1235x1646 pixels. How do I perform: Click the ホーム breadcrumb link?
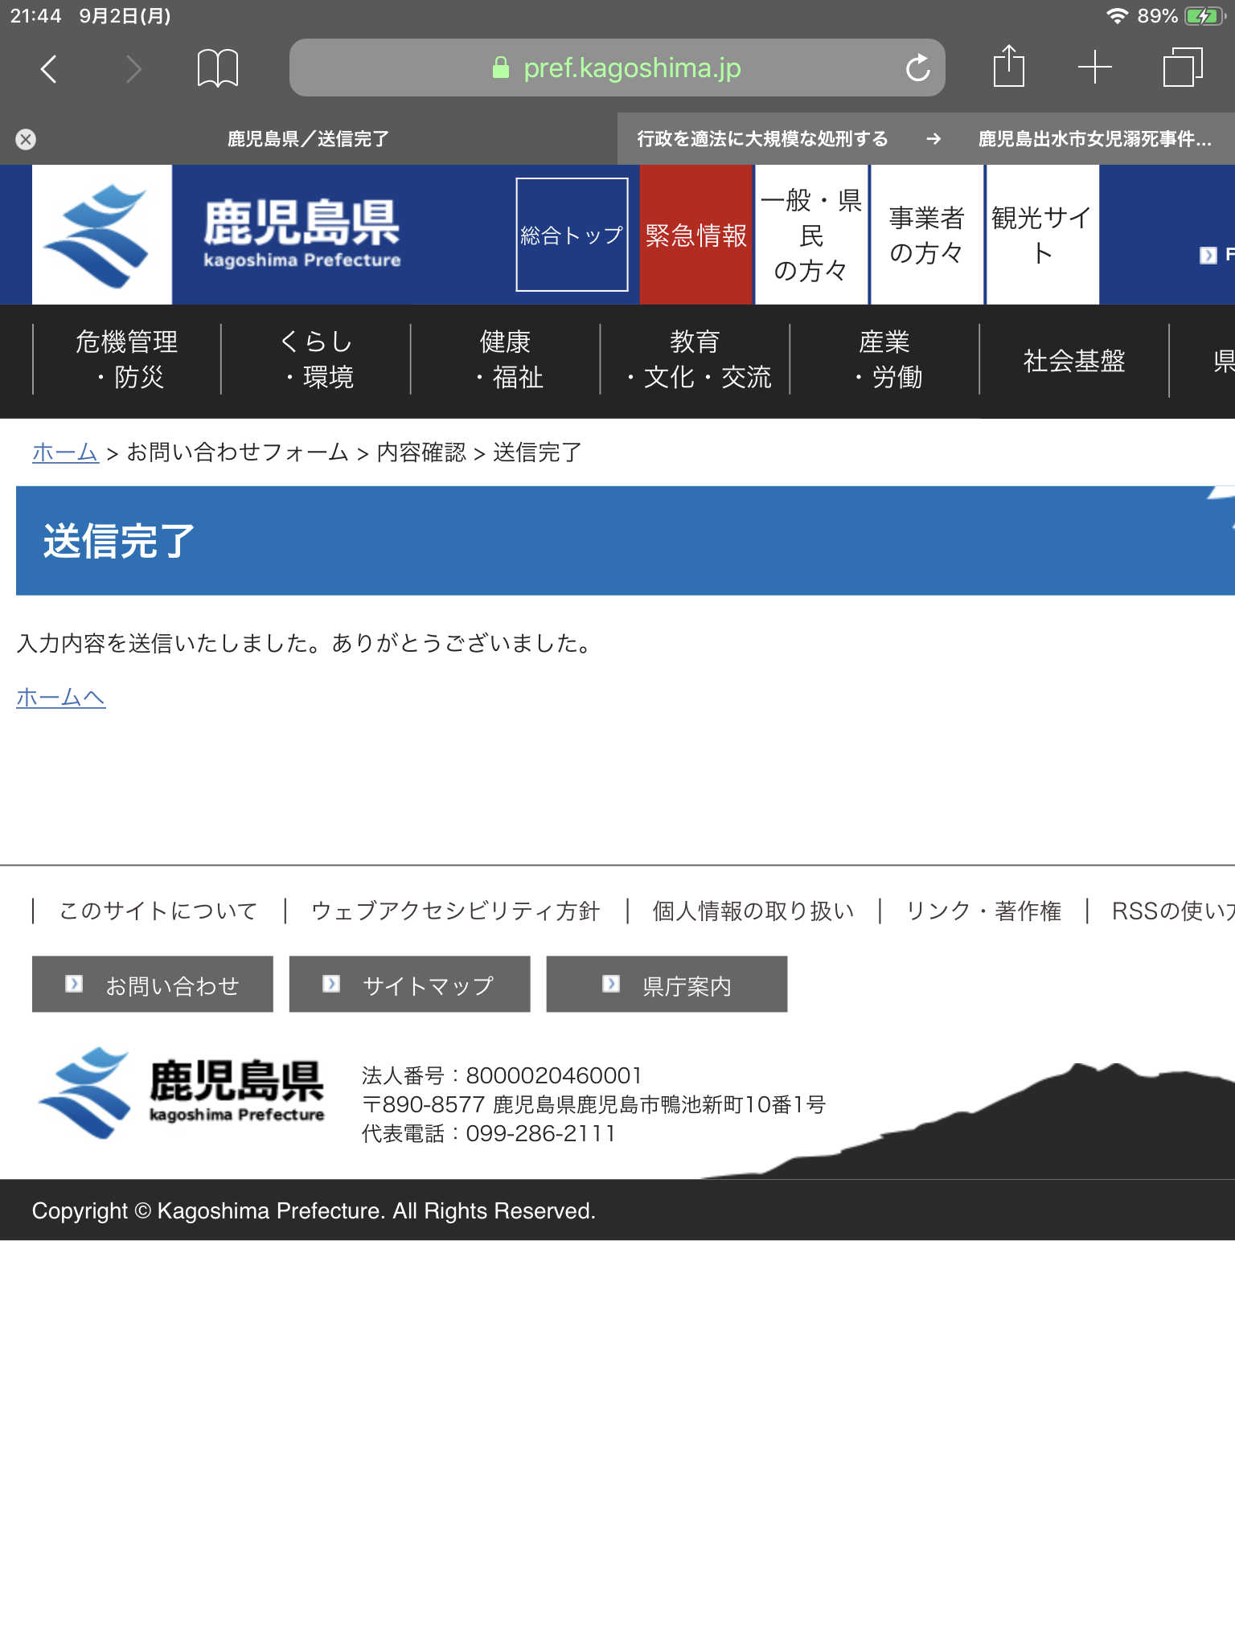pos(65,452)
